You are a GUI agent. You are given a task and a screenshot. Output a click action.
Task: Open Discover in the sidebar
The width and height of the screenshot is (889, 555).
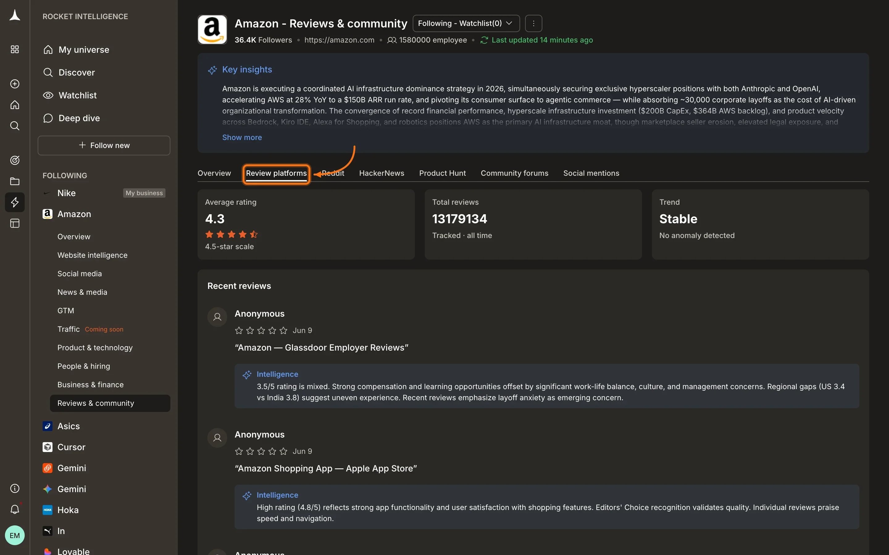coord(69,72)
